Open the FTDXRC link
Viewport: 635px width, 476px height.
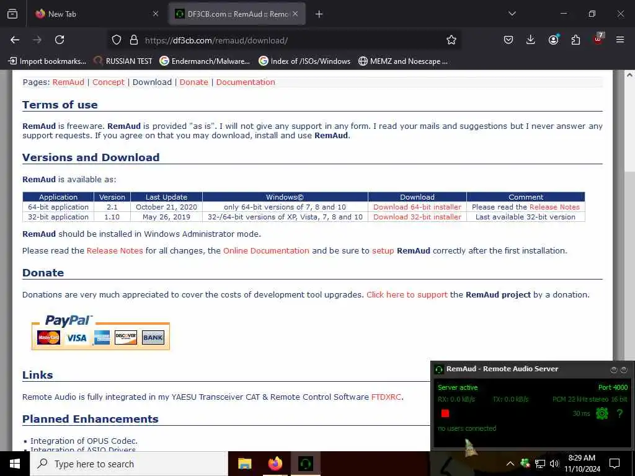[x=386, y=397]
